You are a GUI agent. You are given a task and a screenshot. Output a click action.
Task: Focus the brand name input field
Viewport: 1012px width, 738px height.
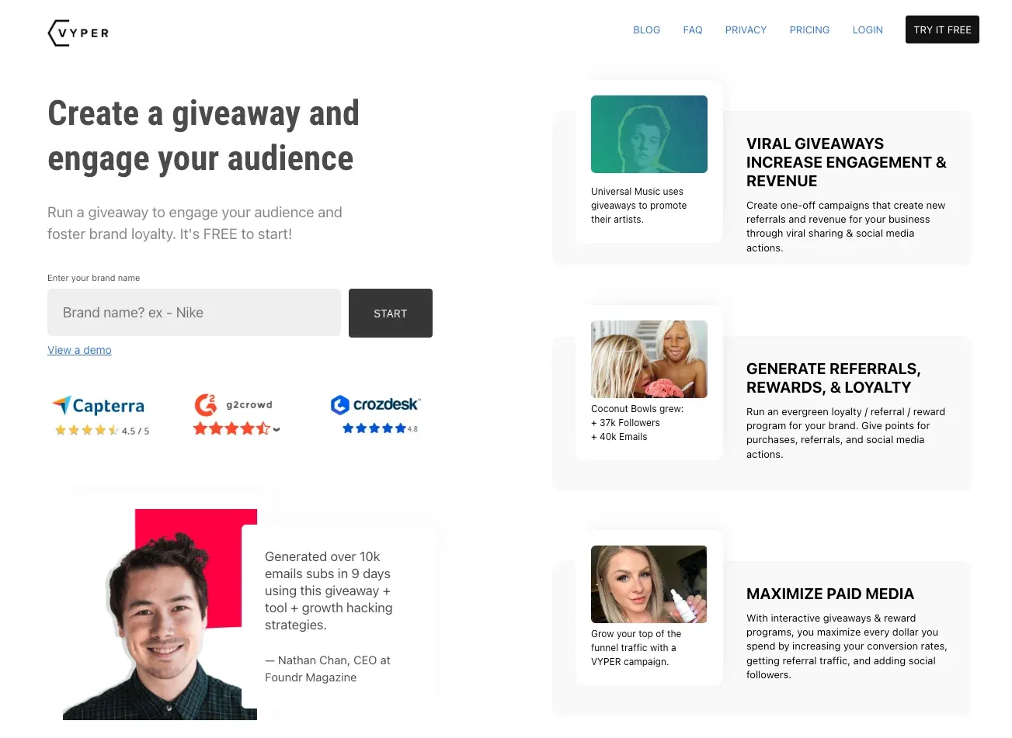pos(194,313)
